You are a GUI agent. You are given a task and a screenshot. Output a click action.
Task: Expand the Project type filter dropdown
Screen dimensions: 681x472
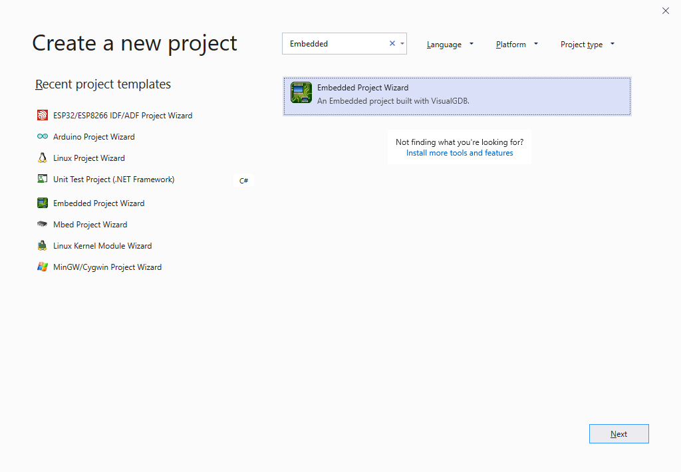[587, 45]
